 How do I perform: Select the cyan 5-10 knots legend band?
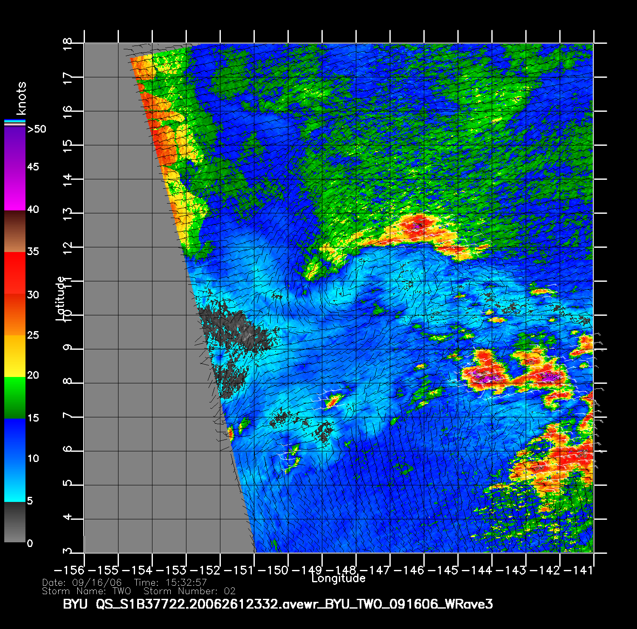[x=15, y=480]
